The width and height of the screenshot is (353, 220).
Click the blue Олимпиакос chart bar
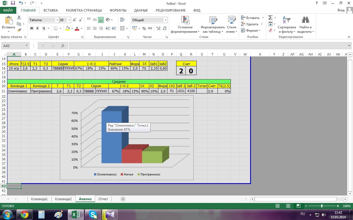click(111, 137)
